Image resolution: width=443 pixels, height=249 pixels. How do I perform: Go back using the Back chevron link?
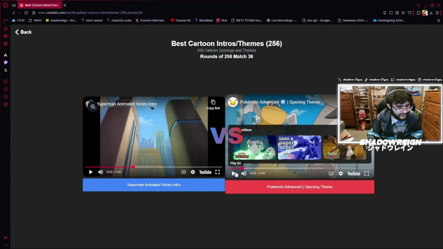coord(23,32)
